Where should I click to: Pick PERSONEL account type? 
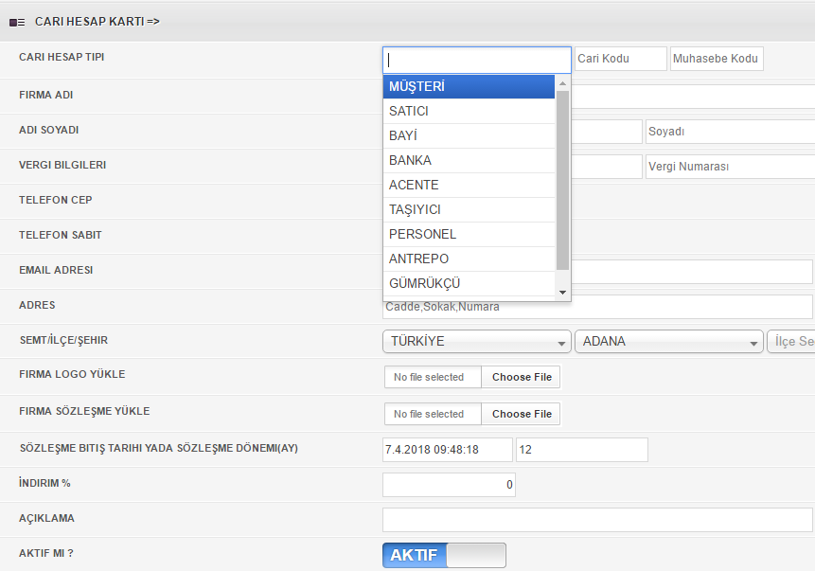tap(469, 234)
